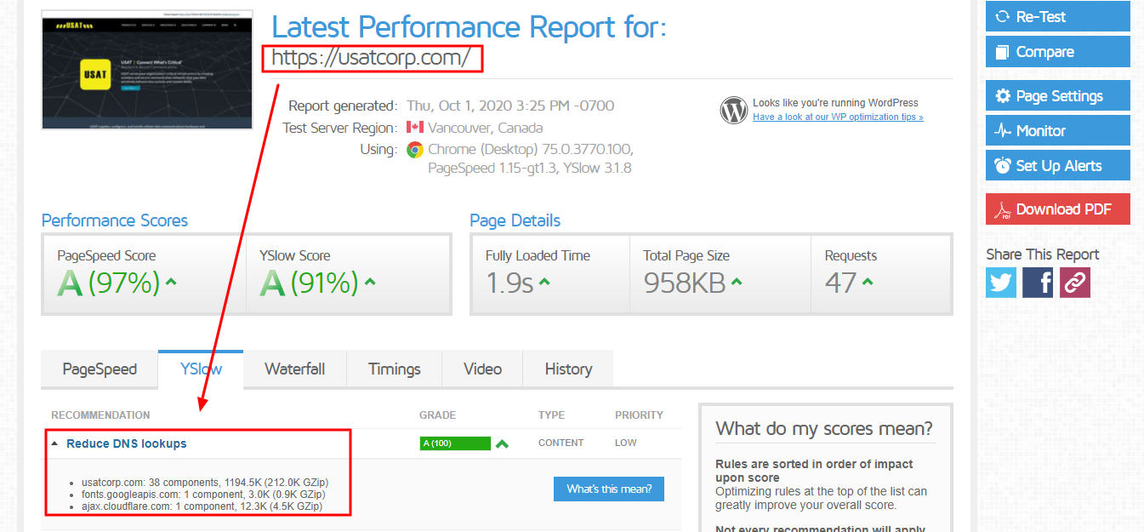View the History tab
The width and height of the screenshot is (1144, 532).
[x=568, y=369]
